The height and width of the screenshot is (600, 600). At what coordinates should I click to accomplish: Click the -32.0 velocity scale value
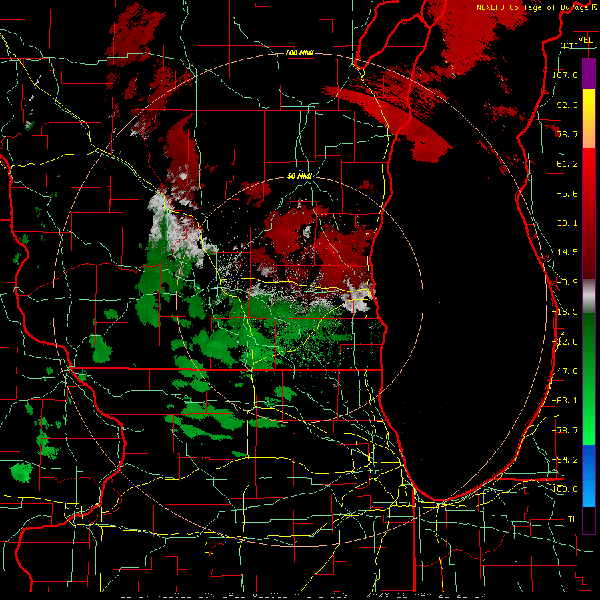point(565,342)
